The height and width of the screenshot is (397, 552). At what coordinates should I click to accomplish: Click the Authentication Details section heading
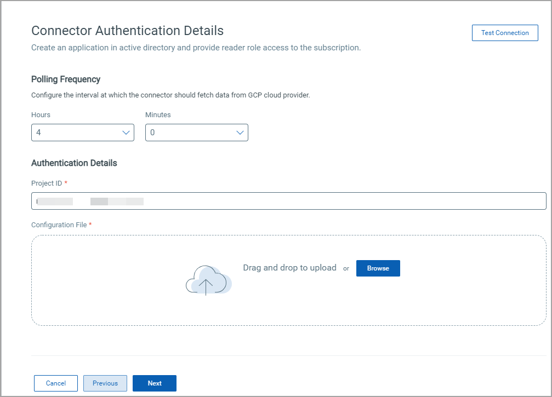(x=74, y=163)
